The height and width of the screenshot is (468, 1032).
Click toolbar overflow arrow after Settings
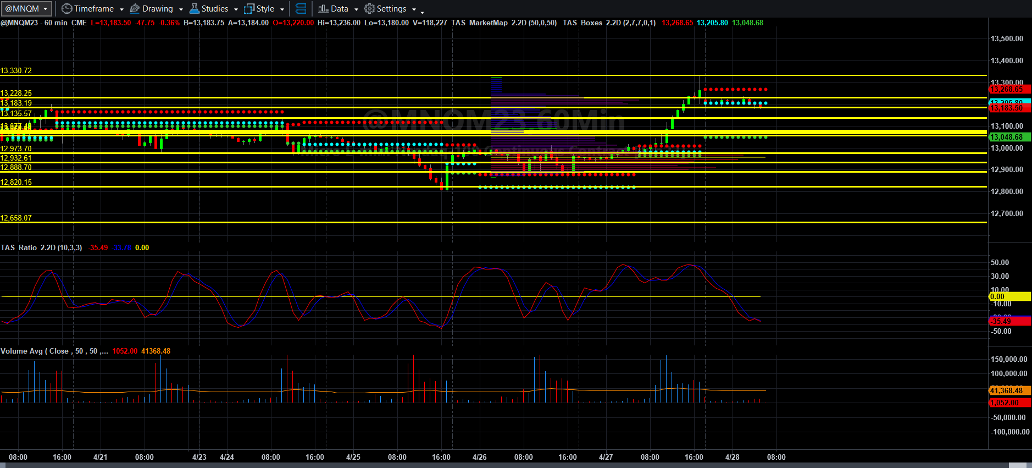point(422,12)
